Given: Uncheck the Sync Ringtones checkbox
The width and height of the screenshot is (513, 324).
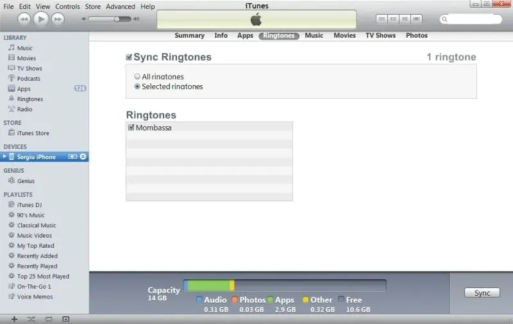Looking at the screenshot, I should point(129,58).
